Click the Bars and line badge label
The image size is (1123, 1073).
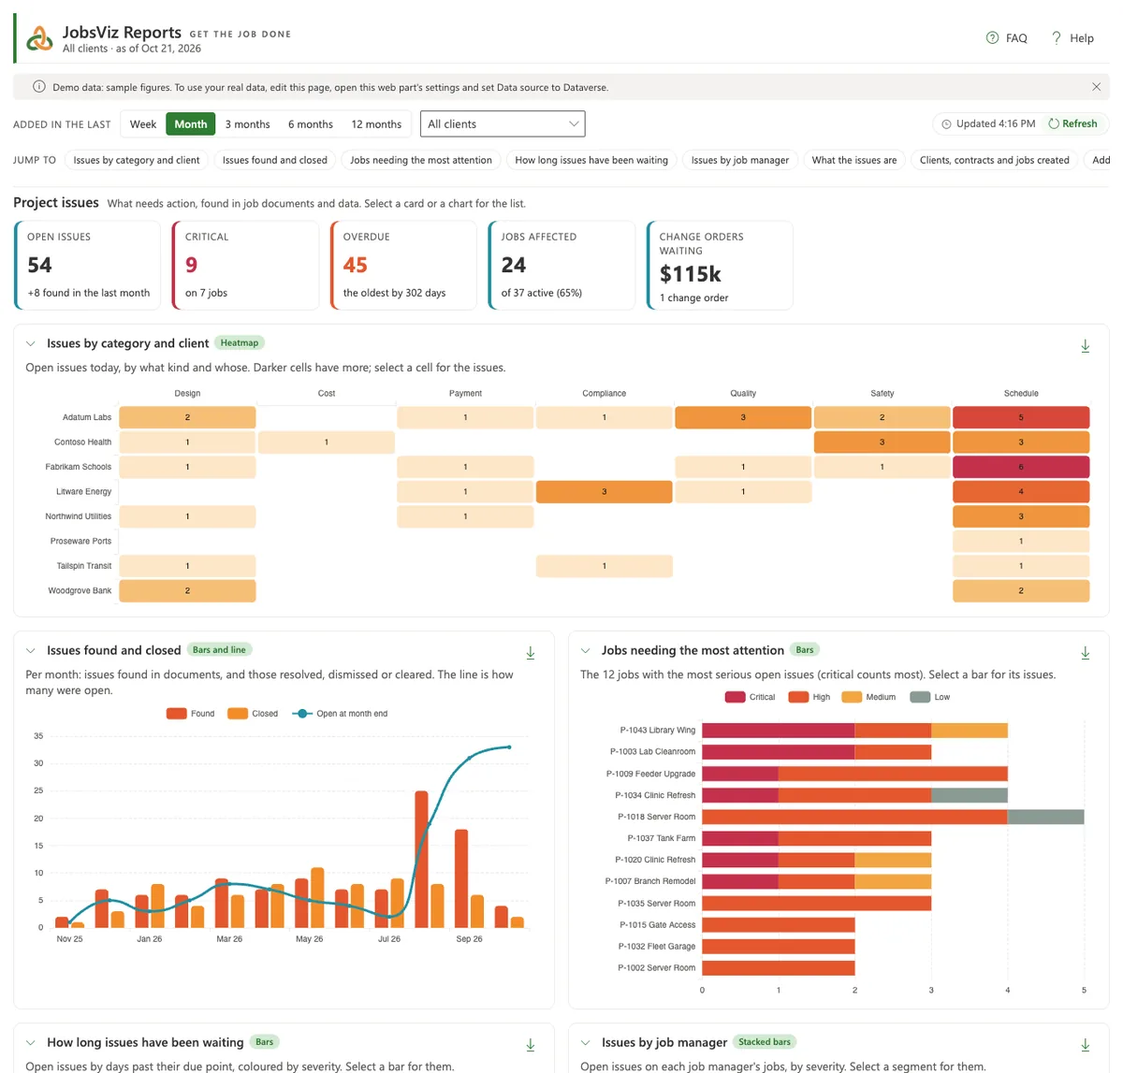coord(219,650)
